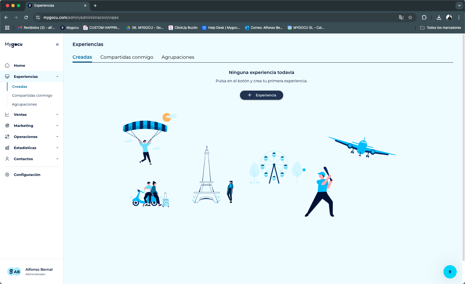Screen dimensions: 465x284
Task: Reload the page with refresh icon
Action: pos(26,17)
